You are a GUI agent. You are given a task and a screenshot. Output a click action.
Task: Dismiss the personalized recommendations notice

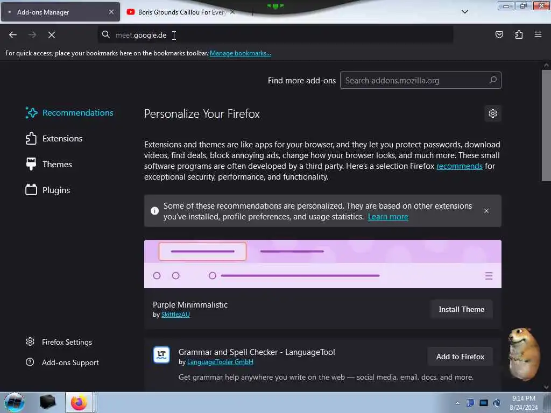(486, 211)
